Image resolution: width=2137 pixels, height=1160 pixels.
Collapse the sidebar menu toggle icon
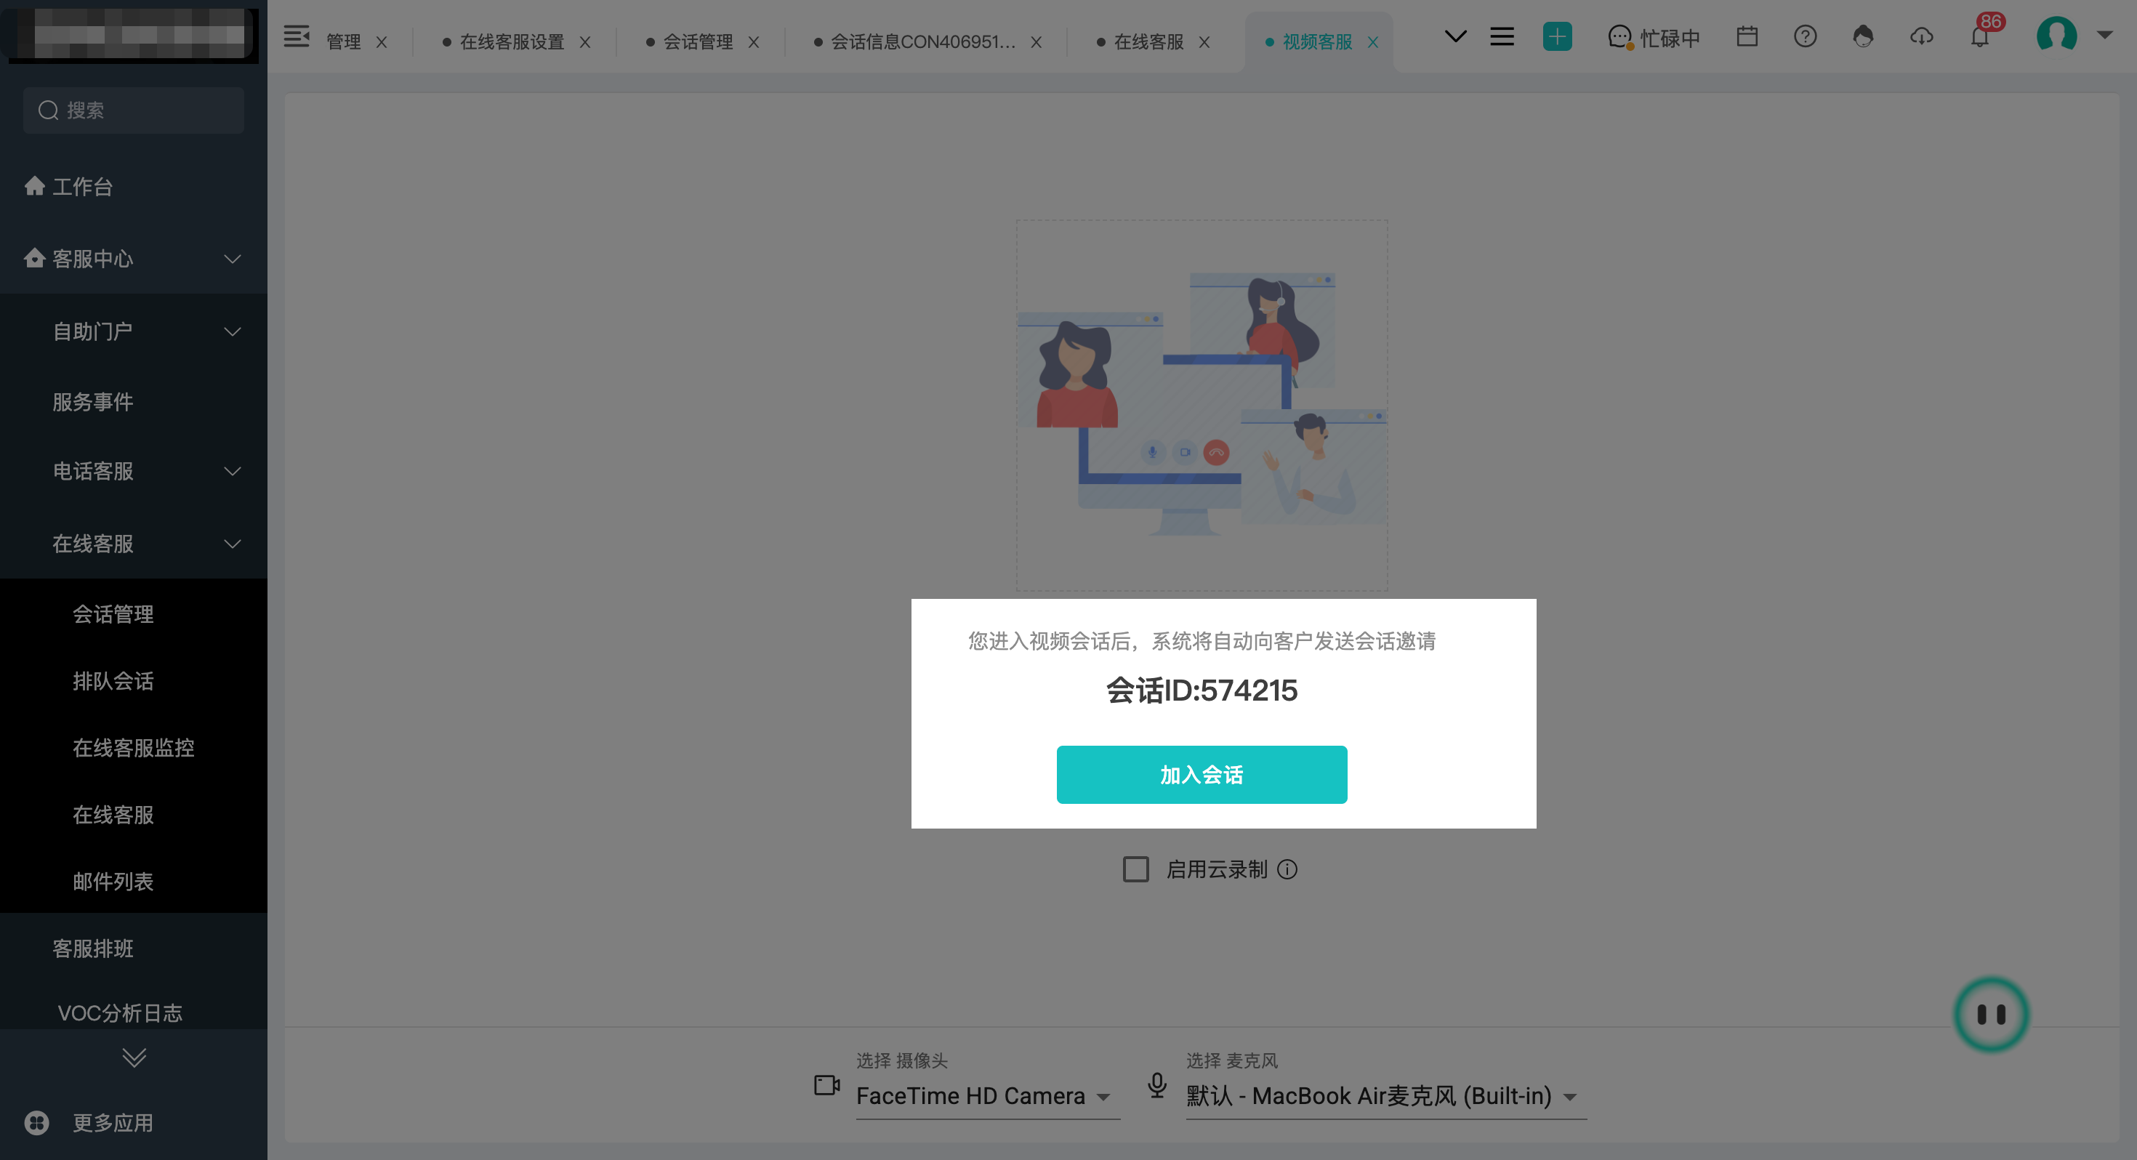click(296, 37)
